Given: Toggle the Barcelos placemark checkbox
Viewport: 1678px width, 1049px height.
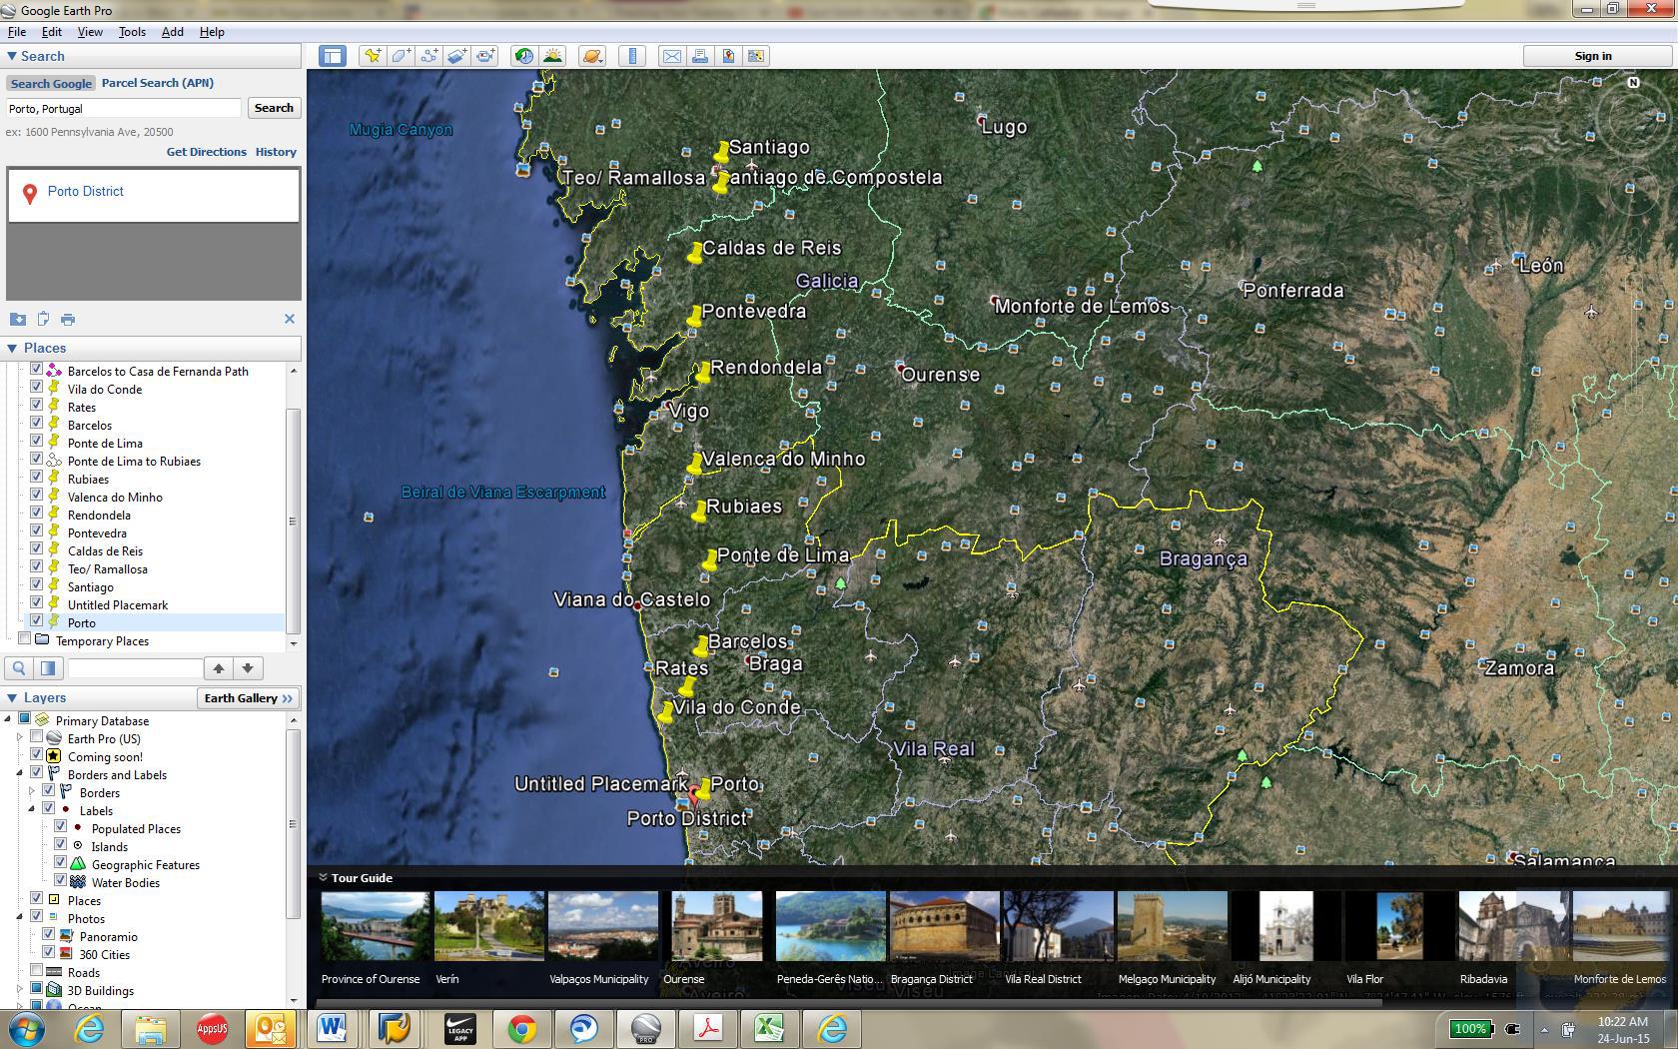Looking at the screenshot, I should pyautogui.click(x=37, y=424).
